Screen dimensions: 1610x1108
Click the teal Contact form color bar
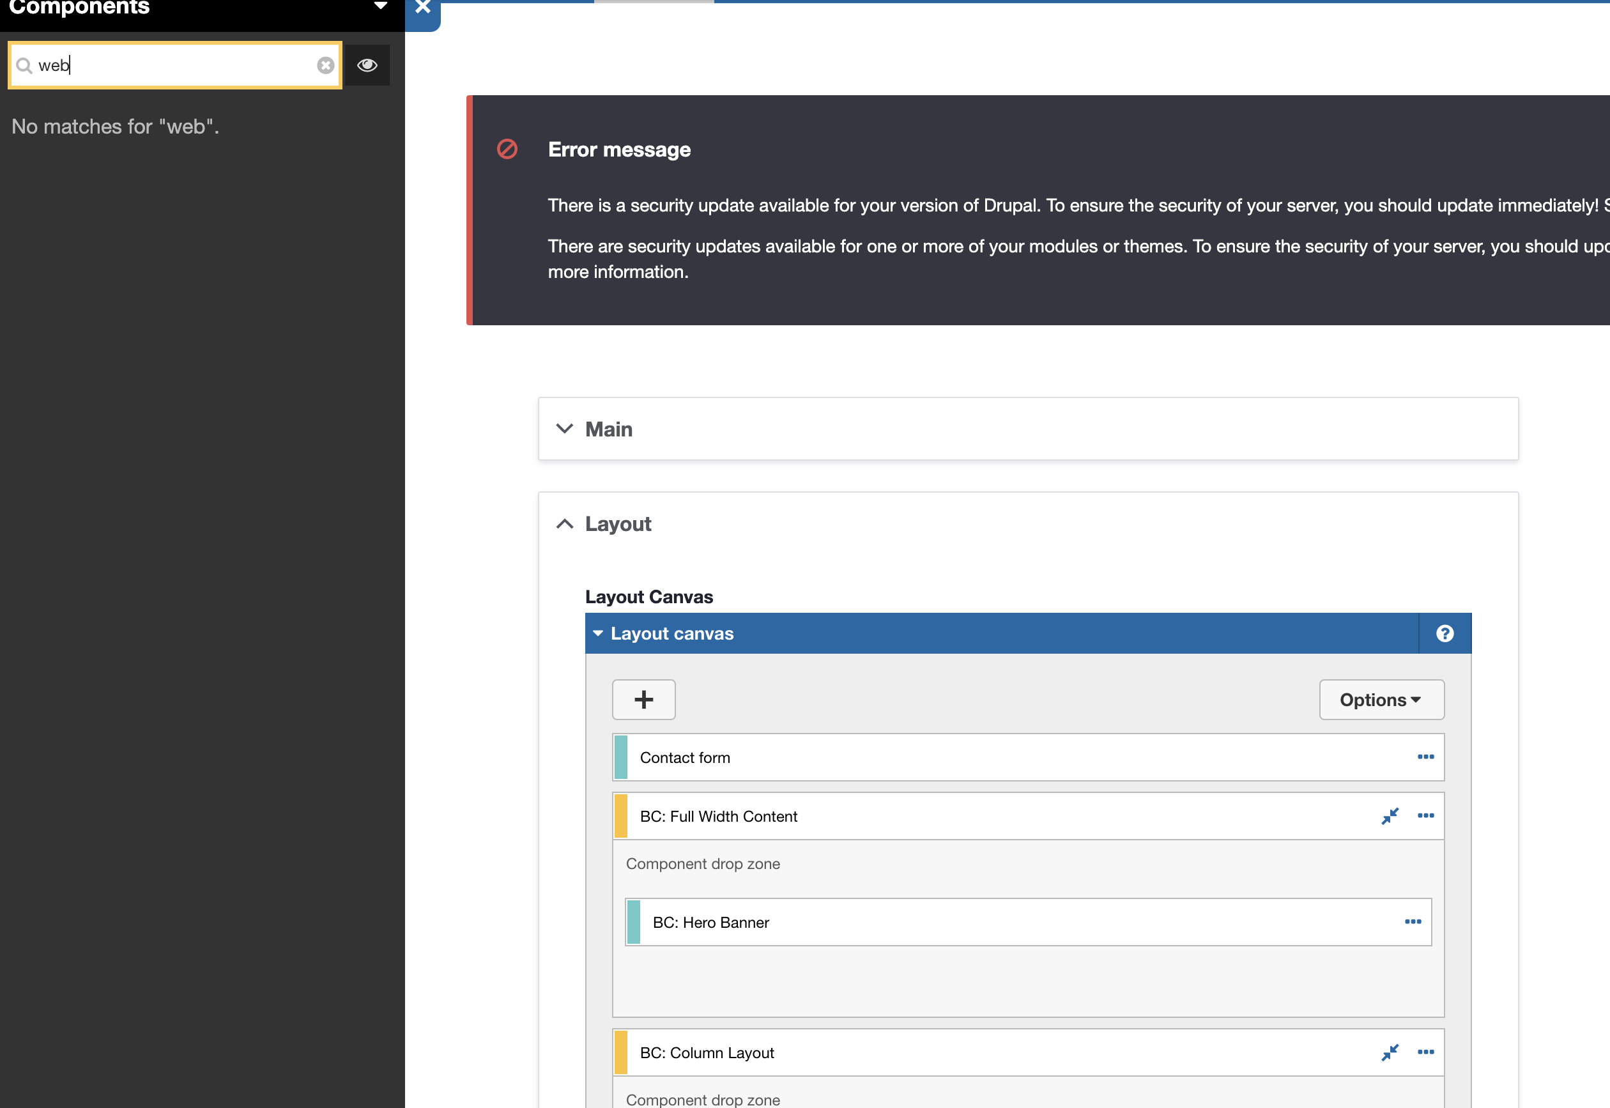tap(620, 757)
